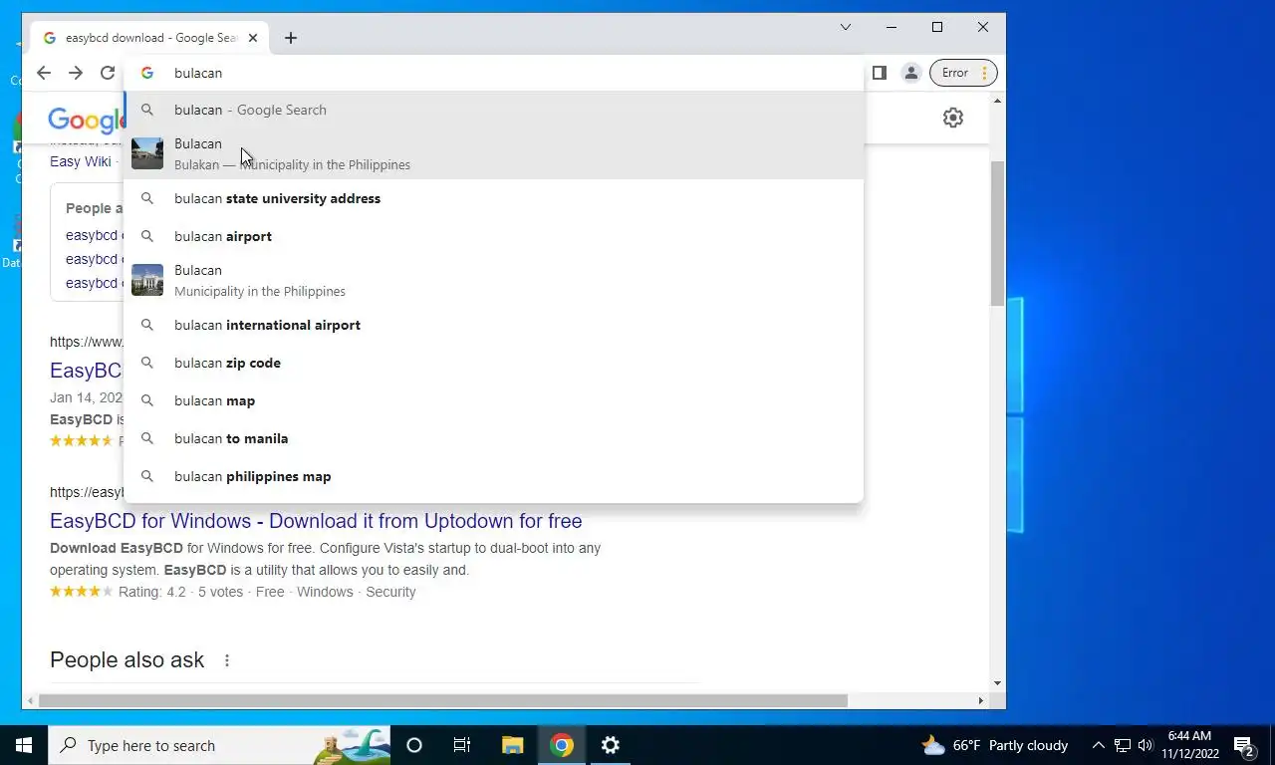
Task: Click the scroll down arrow of vertical scrollbar
Action: (x=997, y=683)
